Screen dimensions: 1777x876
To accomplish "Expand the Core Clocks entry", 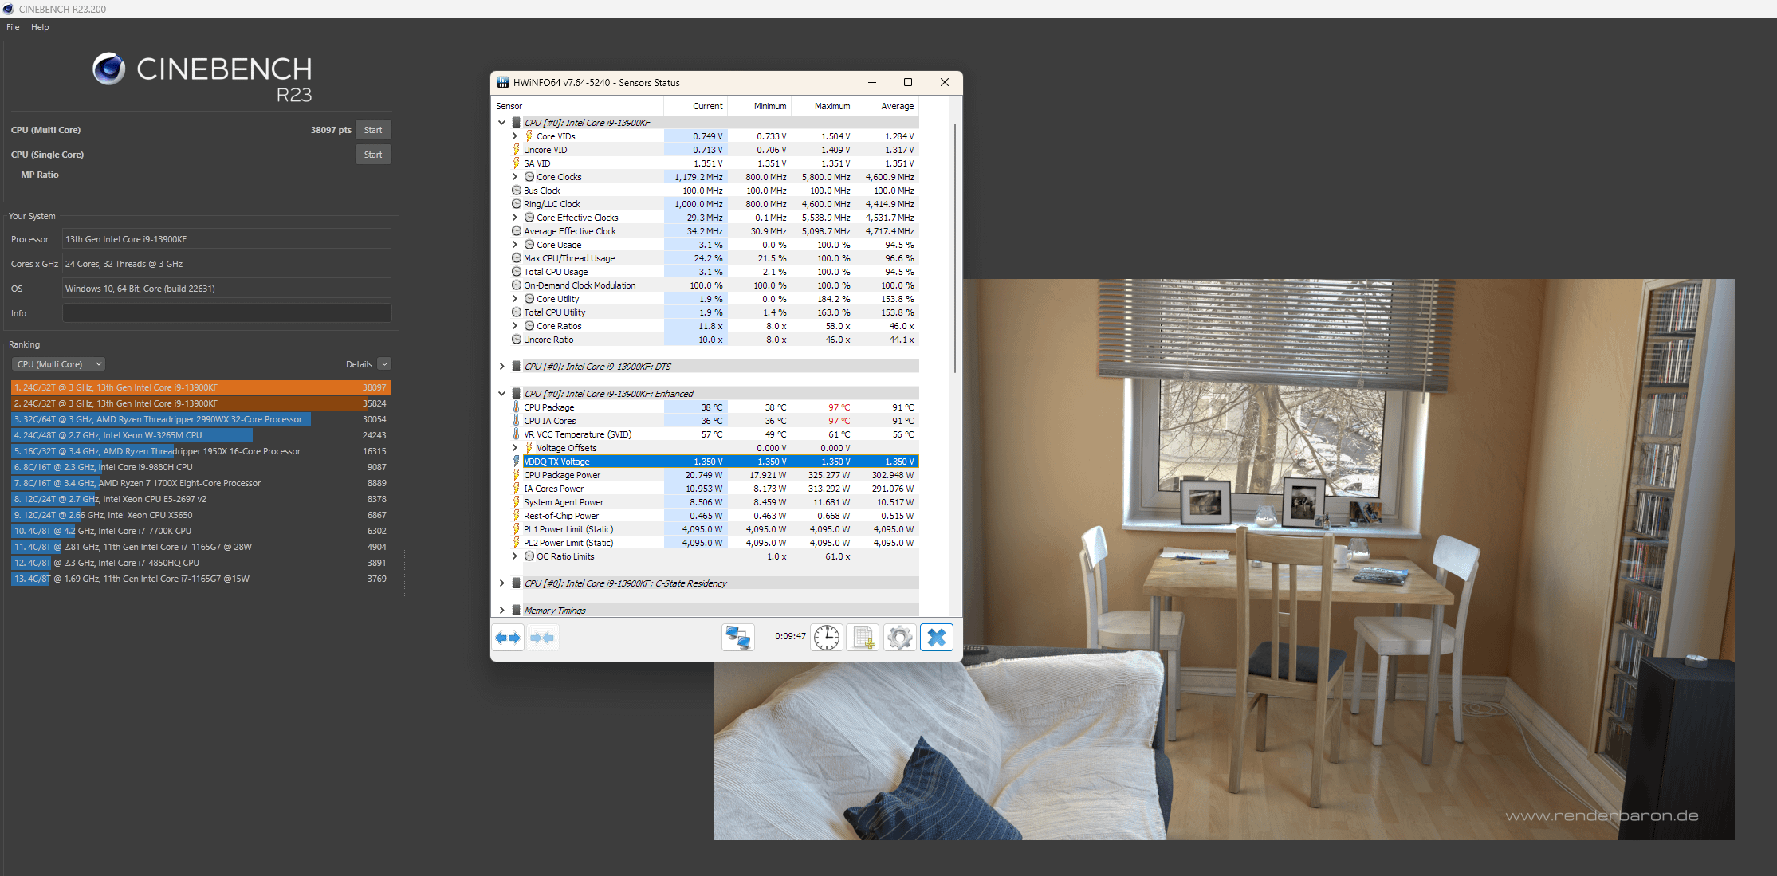I will click(515, 176).
